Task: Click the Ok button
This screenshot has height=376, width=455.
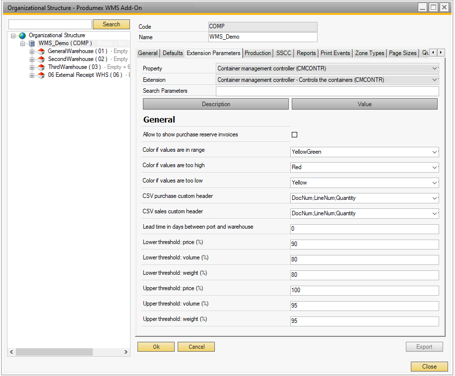Action: (x=156, y=347)
